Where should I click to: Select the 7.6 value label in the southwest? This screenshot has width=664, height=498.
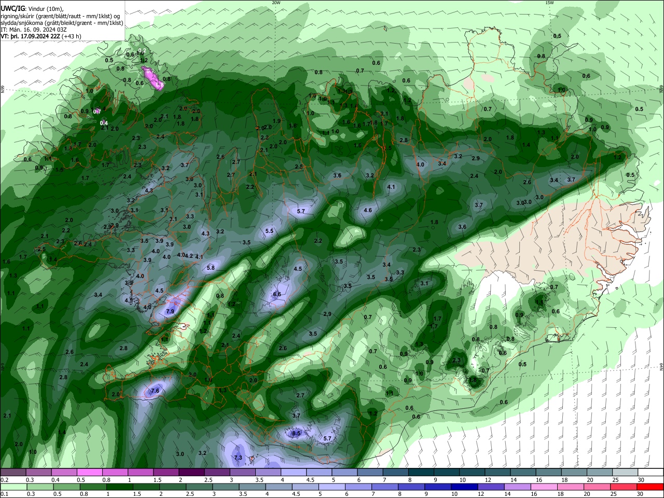pos(155,391)
